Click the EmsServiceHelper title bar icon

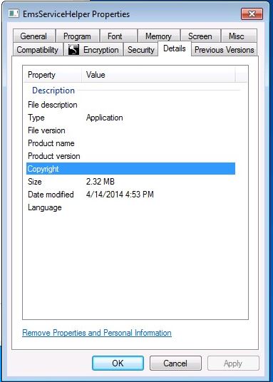[14, 14]
